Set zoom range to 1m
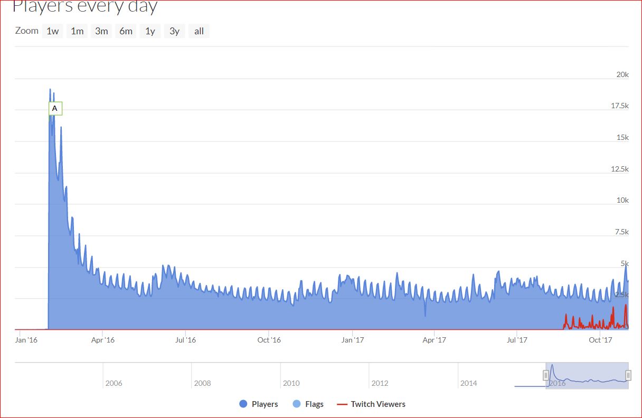642x418 pixels. click(77, 31)
